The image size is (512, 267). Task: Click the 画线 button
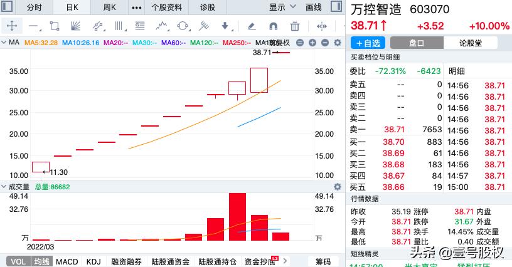314,7
